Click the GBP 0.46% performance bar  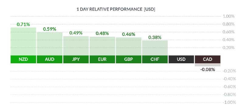point(128,46)
